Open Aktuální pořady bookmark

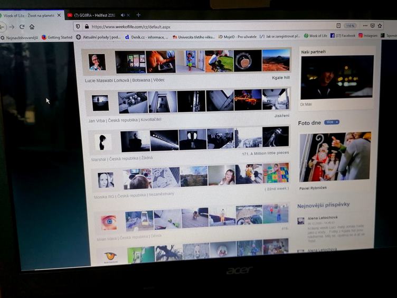99,37
